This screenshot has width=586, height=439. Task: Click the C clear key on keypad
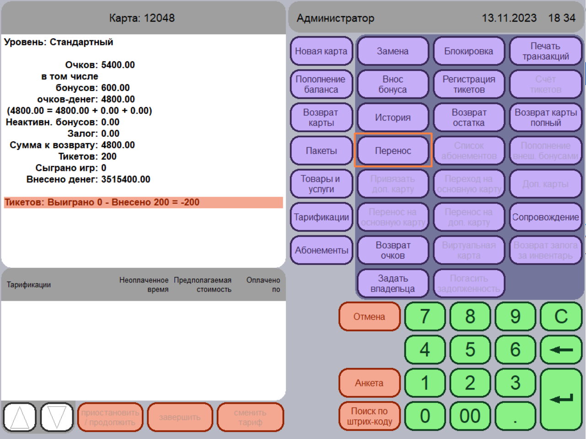561,316
